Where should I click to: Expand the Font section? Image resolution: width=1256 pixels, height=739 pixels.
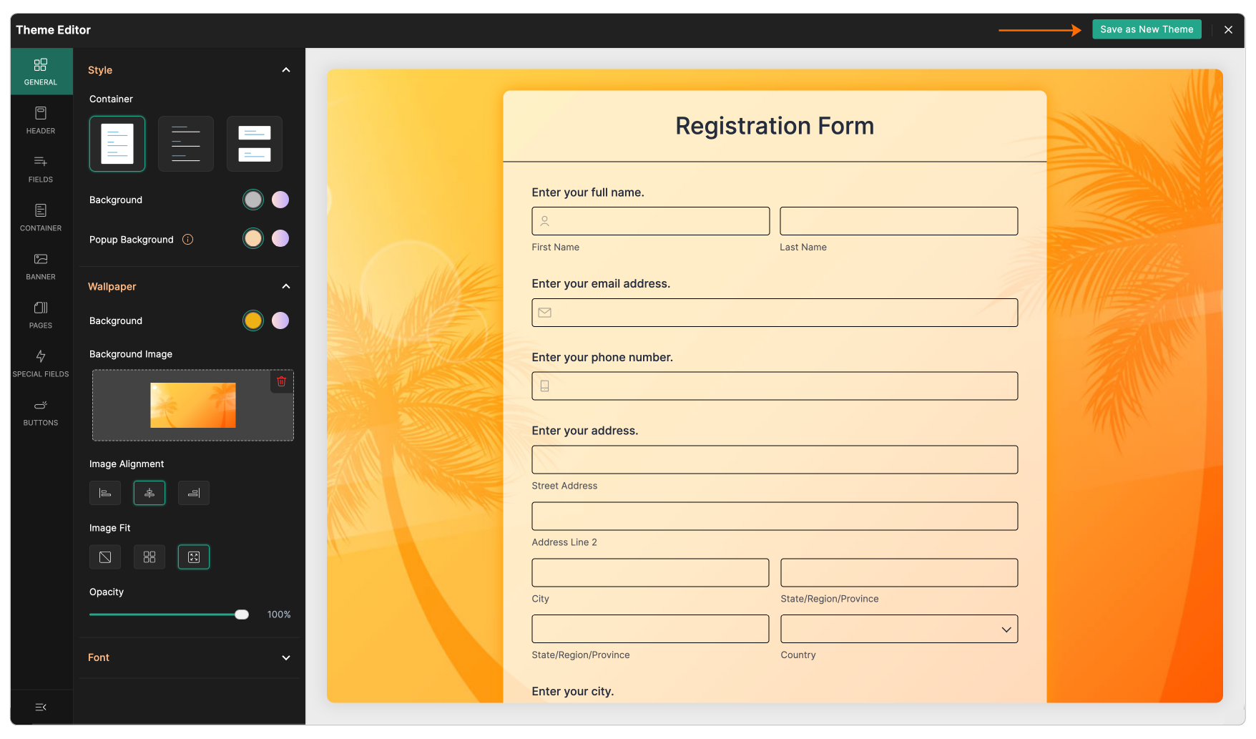click(x=286, y=657)
